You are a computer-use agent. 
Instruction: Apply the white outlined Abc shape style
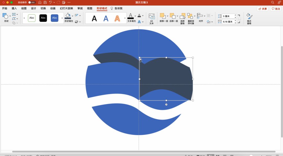tap(32, 18)
